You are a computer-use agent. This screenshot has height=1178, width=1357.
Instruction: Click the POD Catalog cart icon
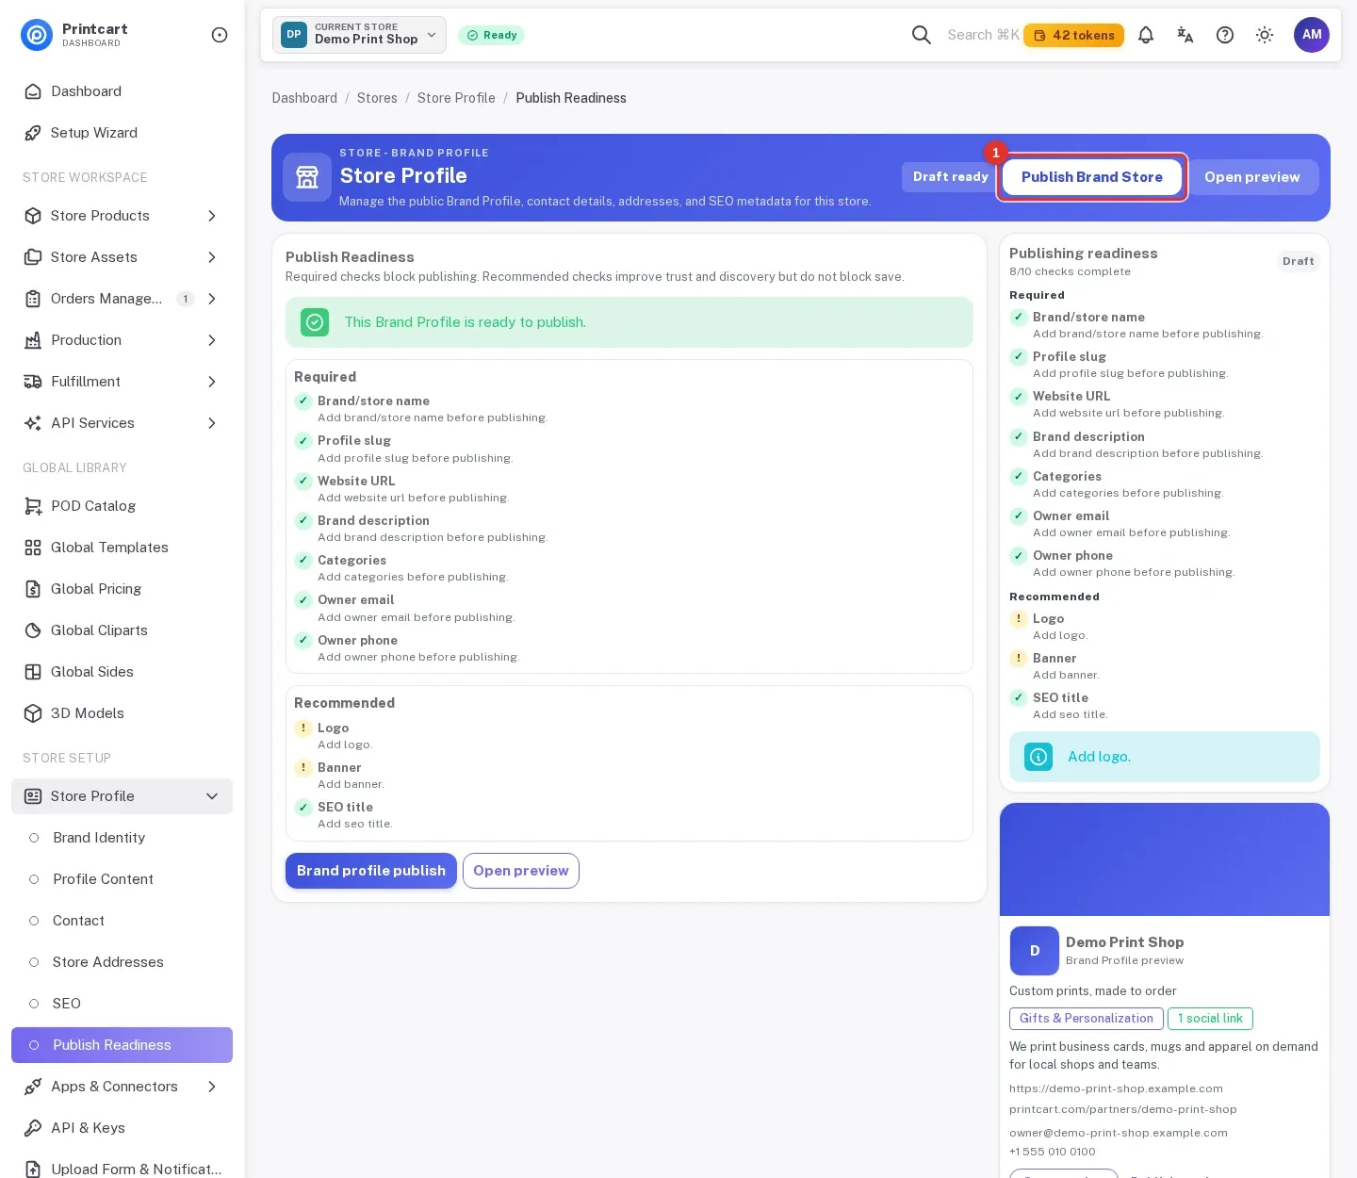pos(33,506)
